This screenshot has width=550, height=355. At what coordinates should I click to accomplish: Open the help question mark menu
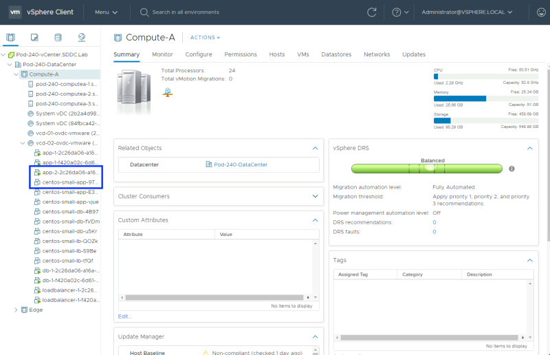coord(399,12)
